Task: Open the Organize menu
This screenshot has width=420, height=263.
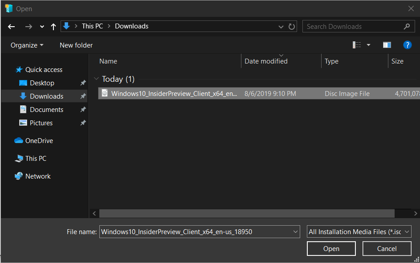Action: click(x=27, y=45)
